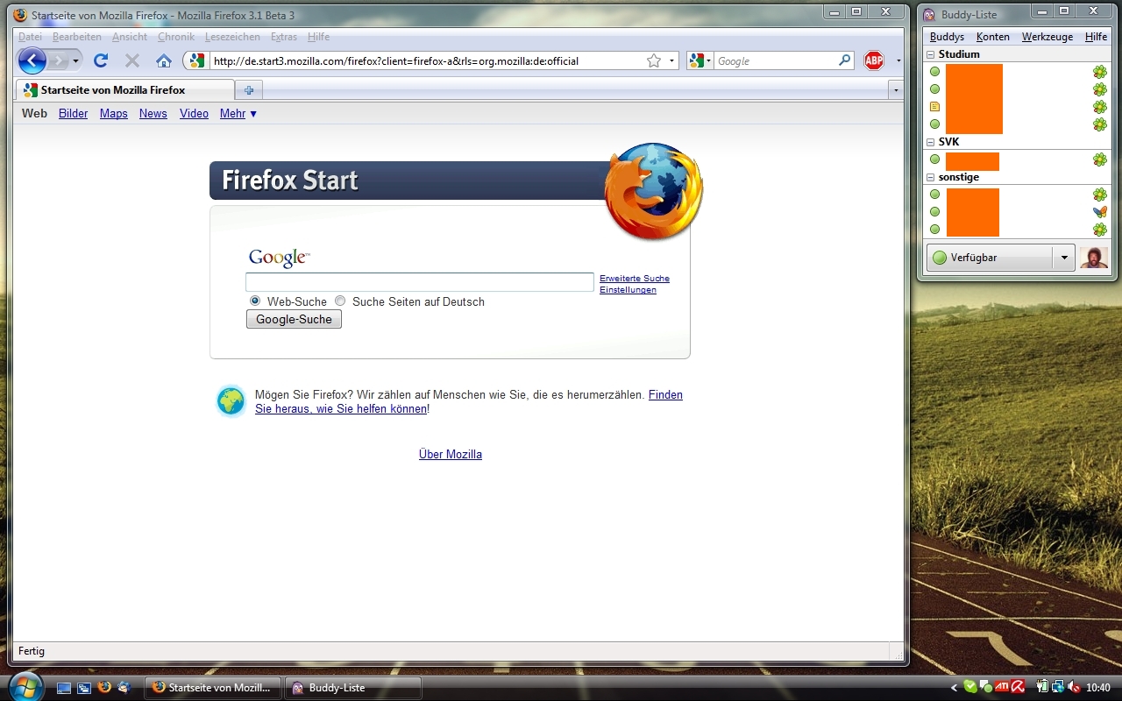Click the buddy avatar thumbnail in Buddy-Liste
The height and width of the screenshot is (701, 1122).
pos(1094,258)
